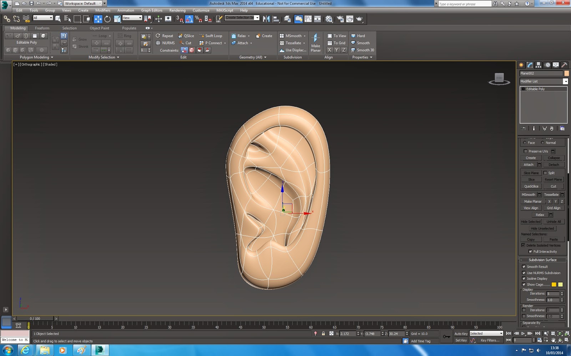Toggle Smooth Result checkbox
The image size is (571, 356).
pos(524,267)
